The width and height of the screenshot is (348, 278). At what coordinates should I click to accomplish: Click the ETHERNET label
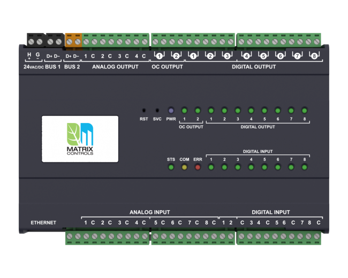[x=43, y=222]
